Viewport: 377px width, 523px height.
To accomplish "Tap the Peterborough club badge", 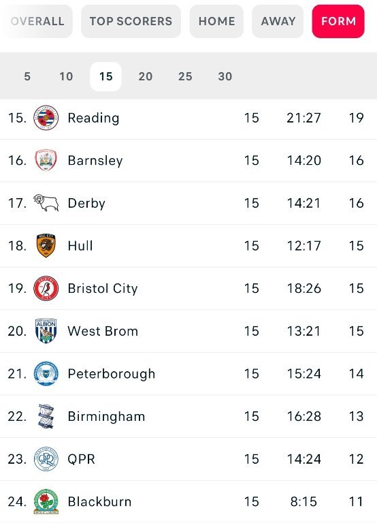I will click(x=46, y=374).
